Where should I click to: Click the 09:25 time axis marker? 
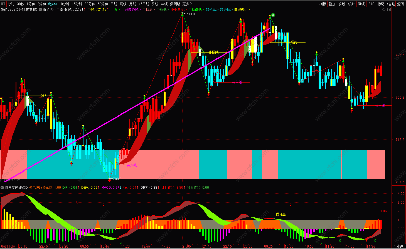pos(268,246)
